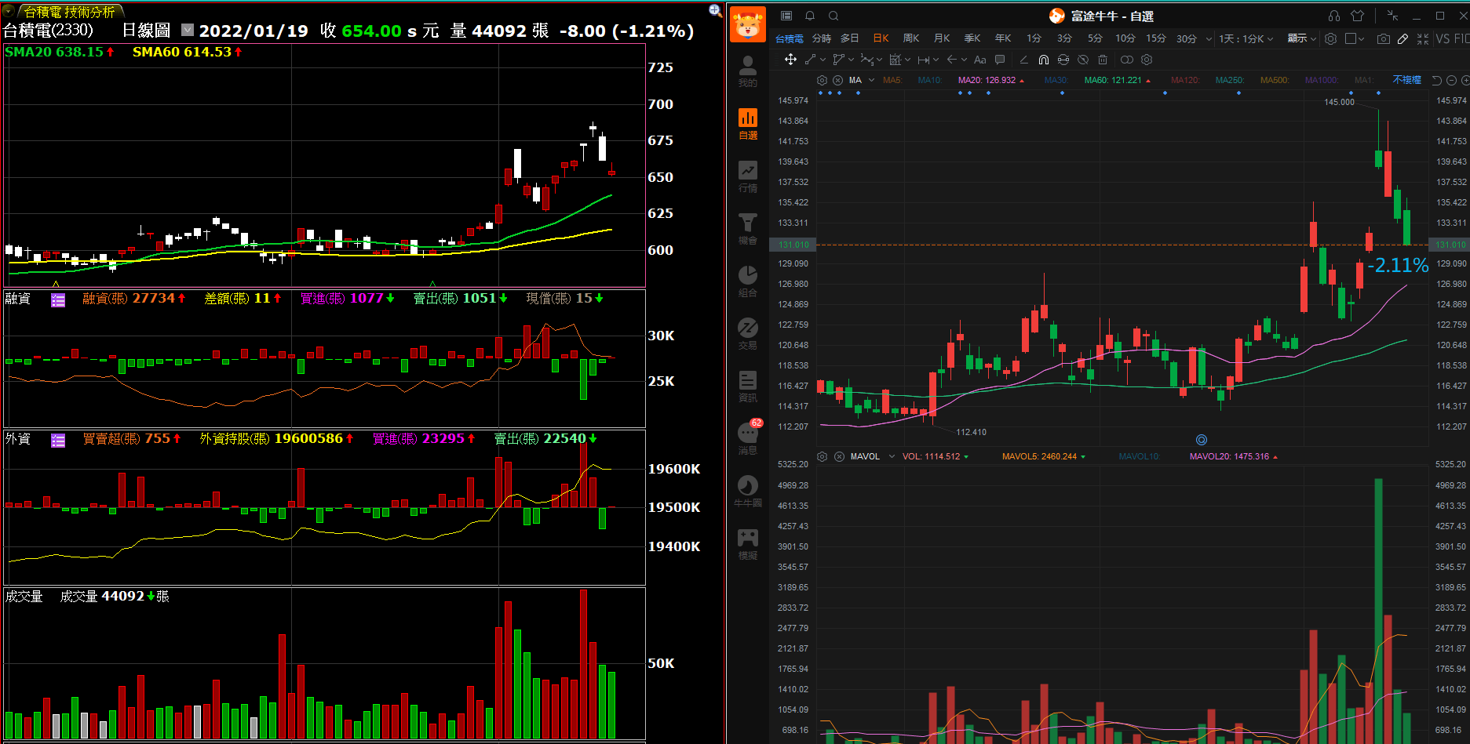Select the trend line drawing tool

click(810, 60)
